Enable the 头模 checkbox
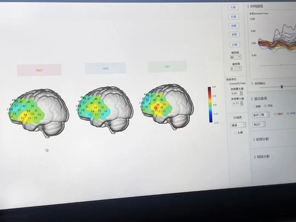 click(x=235, y=133)
